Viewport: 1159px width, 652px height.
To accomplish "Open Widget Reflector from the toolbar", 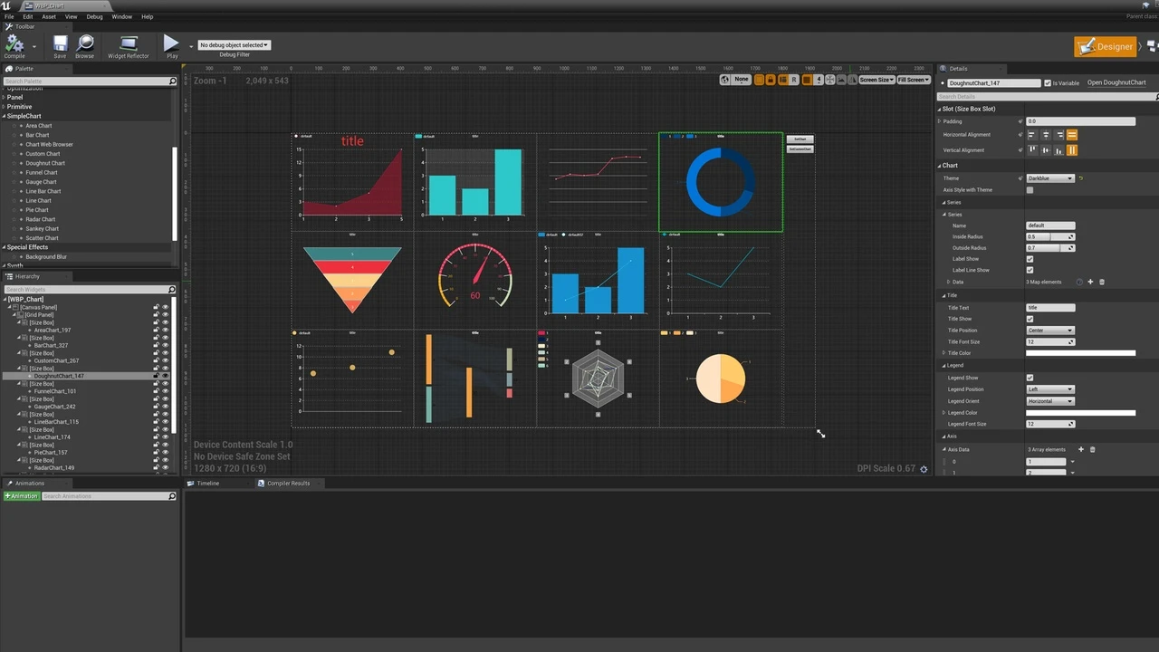I will point(129,43).
